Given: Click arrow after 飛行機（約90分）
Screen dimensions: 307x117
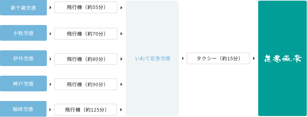Looking at the screenshot, I should point(122,84).
